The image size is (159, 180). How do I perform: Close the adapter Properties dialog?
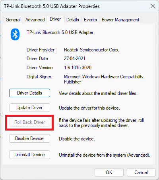153,6
